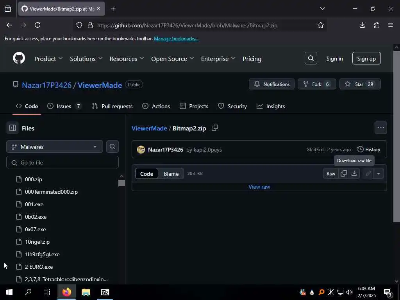Open Task View on the taskbar

(x=47, y=292)
